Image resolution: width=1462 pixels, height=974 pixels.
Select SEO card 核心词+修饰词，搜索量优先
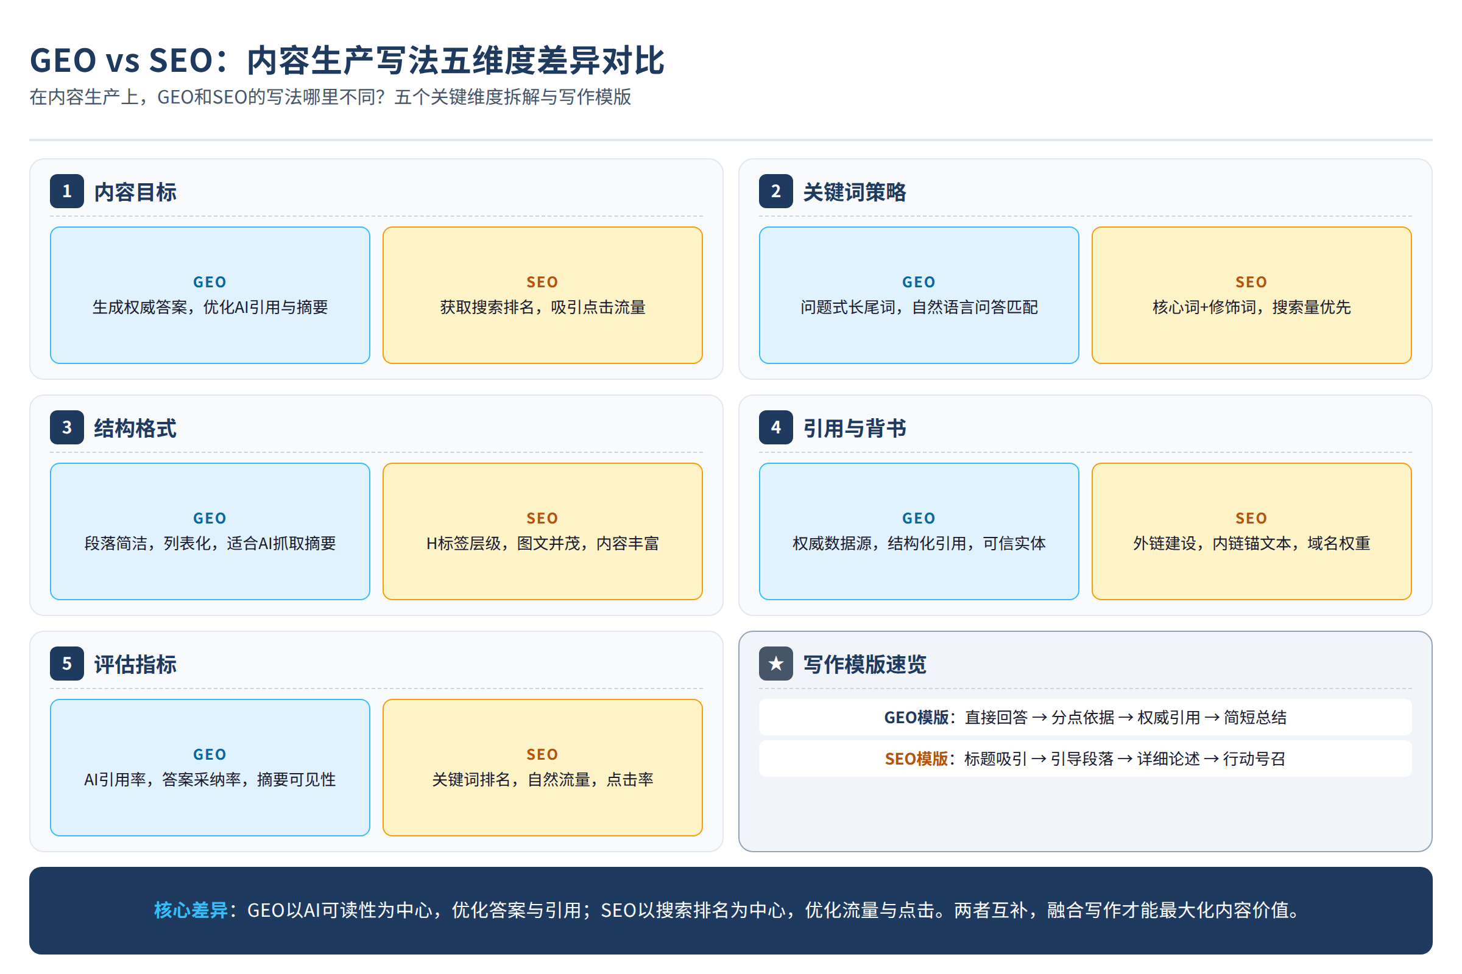pos(1251,295)
